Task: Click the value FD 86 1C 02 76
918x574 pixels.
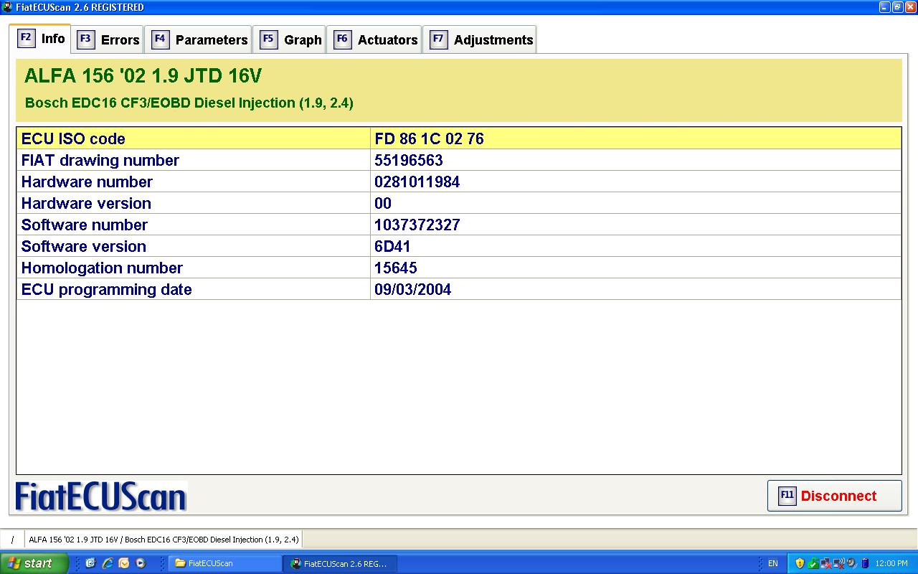Action: click(x=429, y=138)
